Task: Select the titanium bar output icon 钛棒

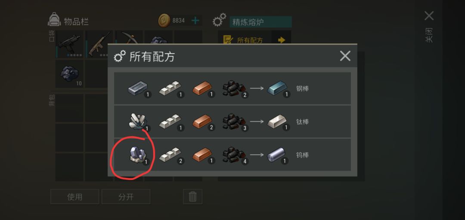Action: click(277, 122)
